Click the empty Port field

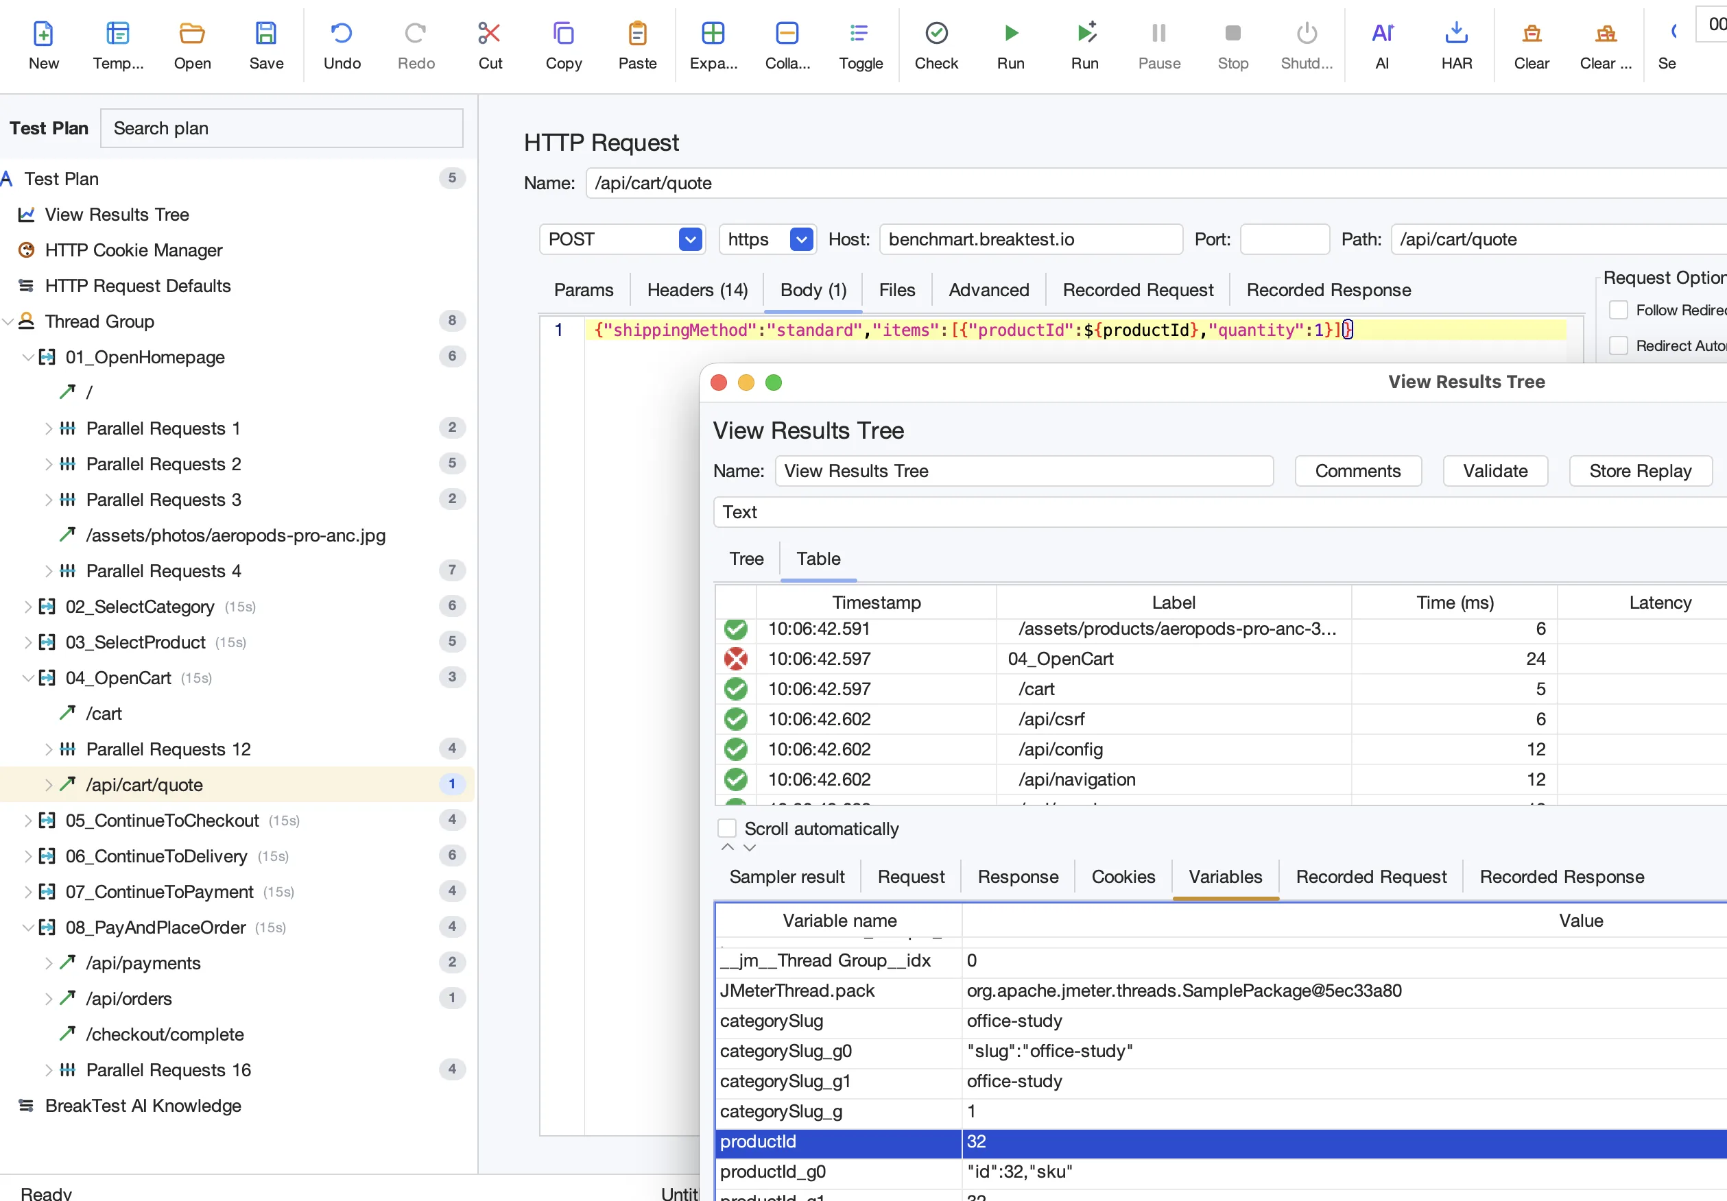1284,240
